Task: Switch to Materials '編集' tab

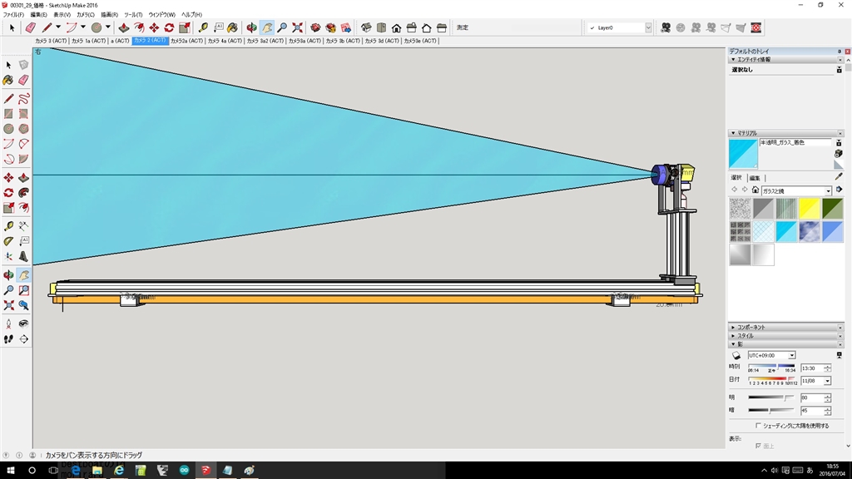Action: [755, 178]
